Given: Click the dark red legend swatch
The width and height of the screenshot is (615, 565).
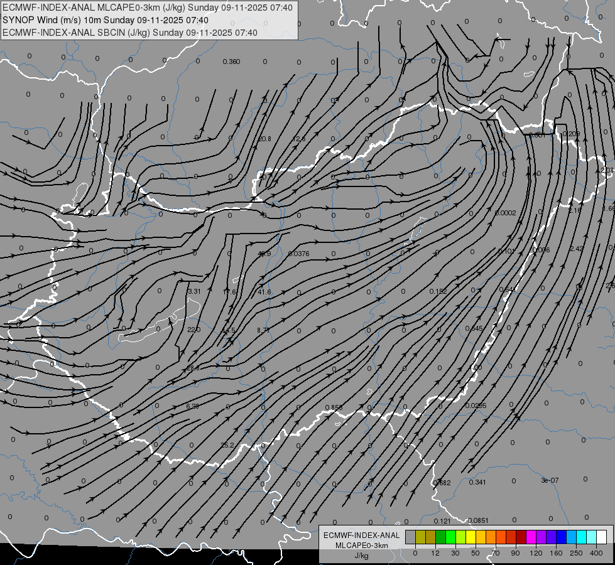Looking at the screenshot, I should pos(521,537).
